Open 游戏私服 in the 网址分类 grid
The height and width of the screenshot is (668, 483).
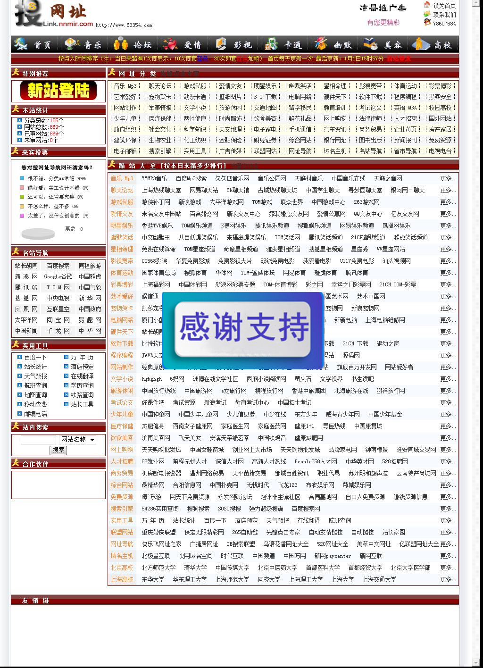point(195,86)
